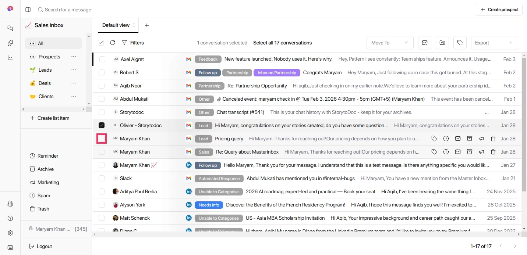Open the integrations puzzle icon in sidebar
Screen dimensions: 527x255
click(10, 43)
